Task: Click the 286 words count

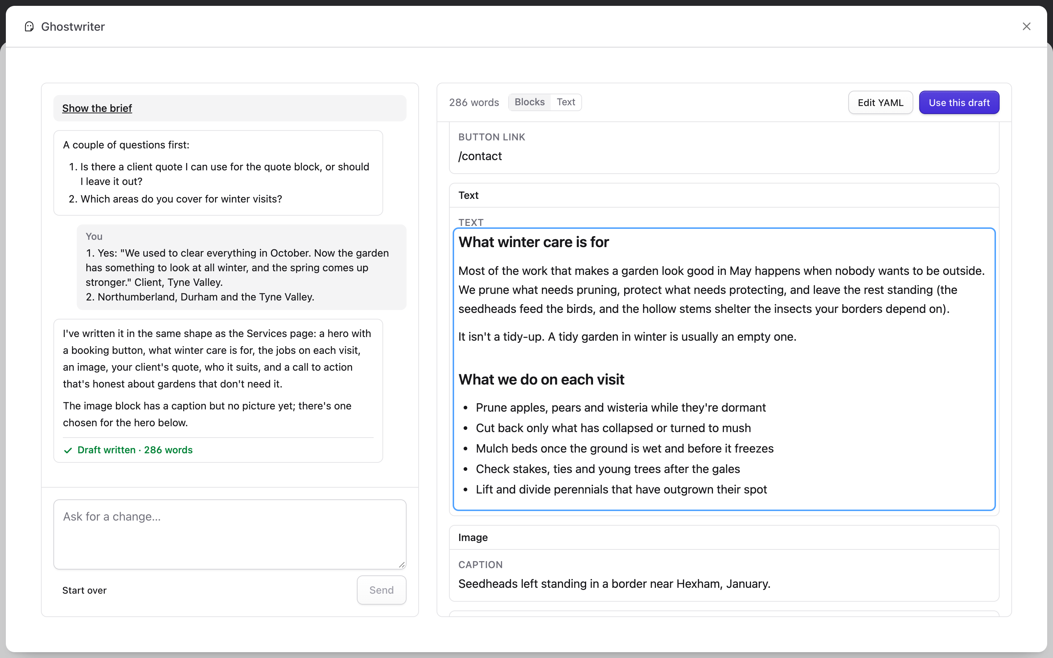Action: pos(474,102)
